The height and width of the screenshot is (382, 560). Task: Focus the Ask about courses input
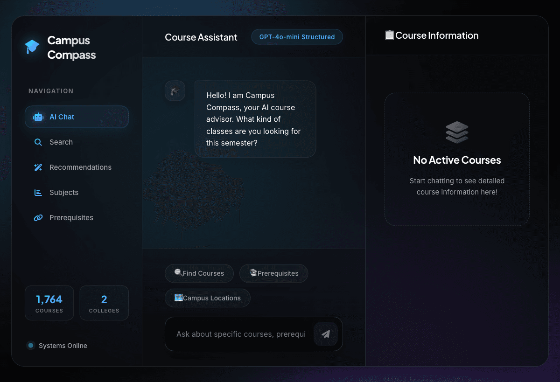241,334
